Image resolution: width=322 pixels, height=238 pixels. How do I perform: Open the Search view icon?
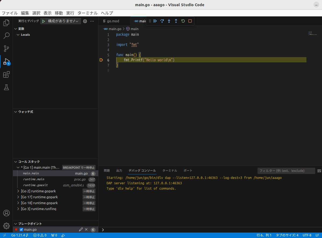(x=6, y=36)
